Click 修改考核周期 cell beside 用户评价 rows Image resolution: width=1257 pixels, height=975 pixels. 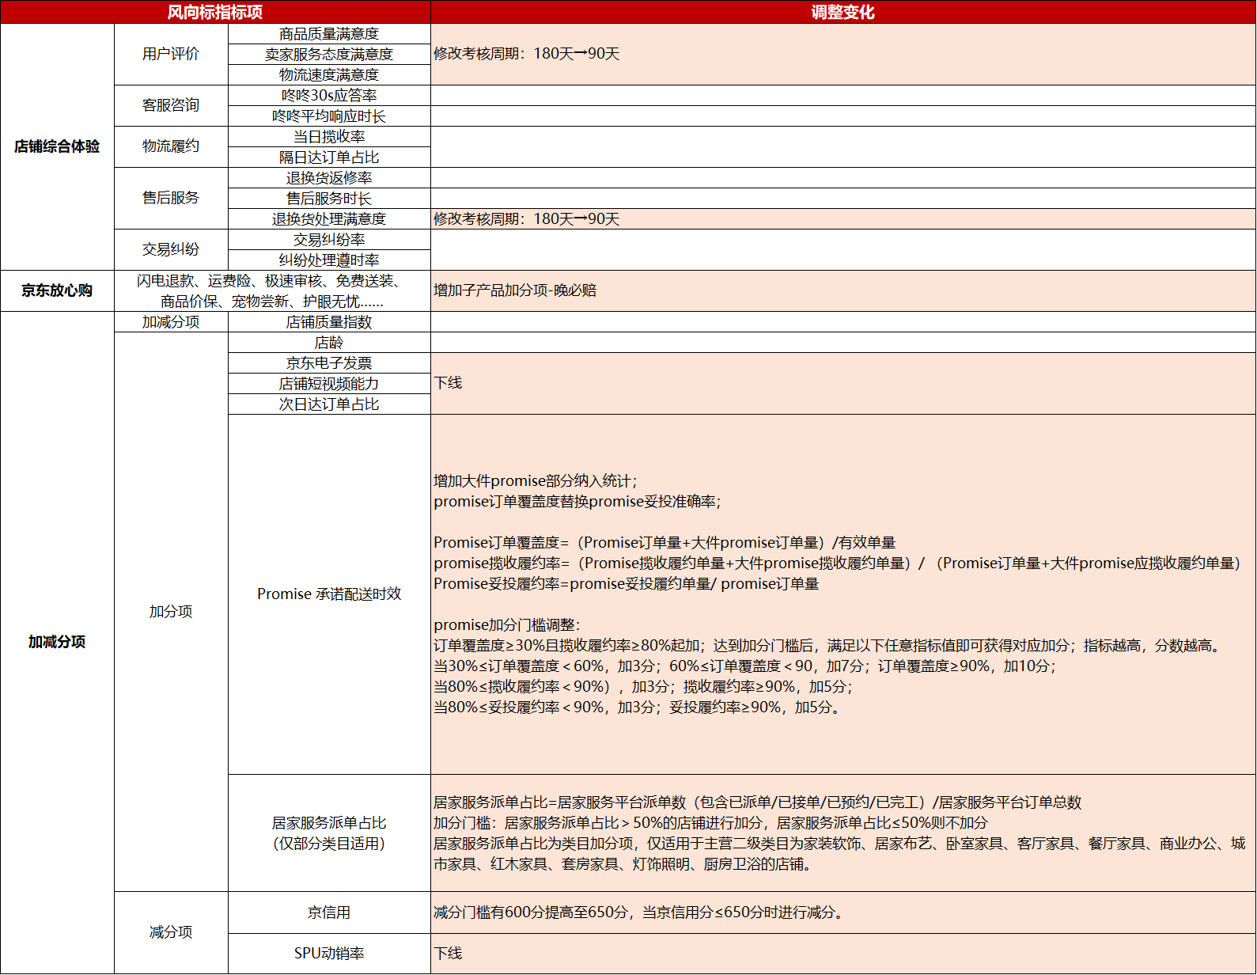coord(843,54)
